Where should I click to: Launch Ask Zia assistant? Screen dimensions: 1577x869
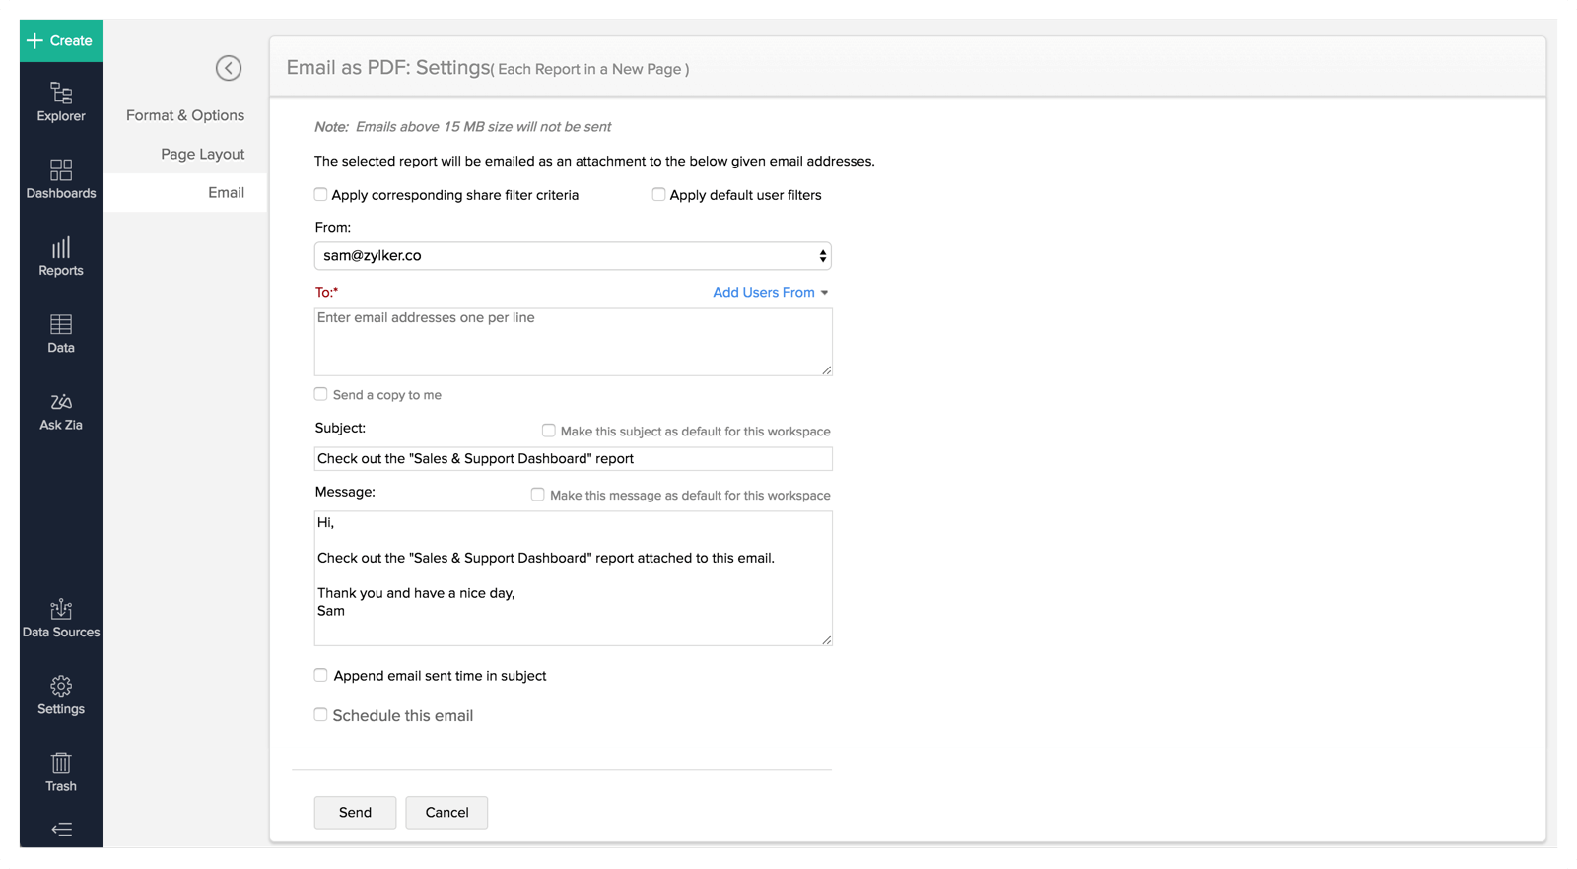point(61,402)
